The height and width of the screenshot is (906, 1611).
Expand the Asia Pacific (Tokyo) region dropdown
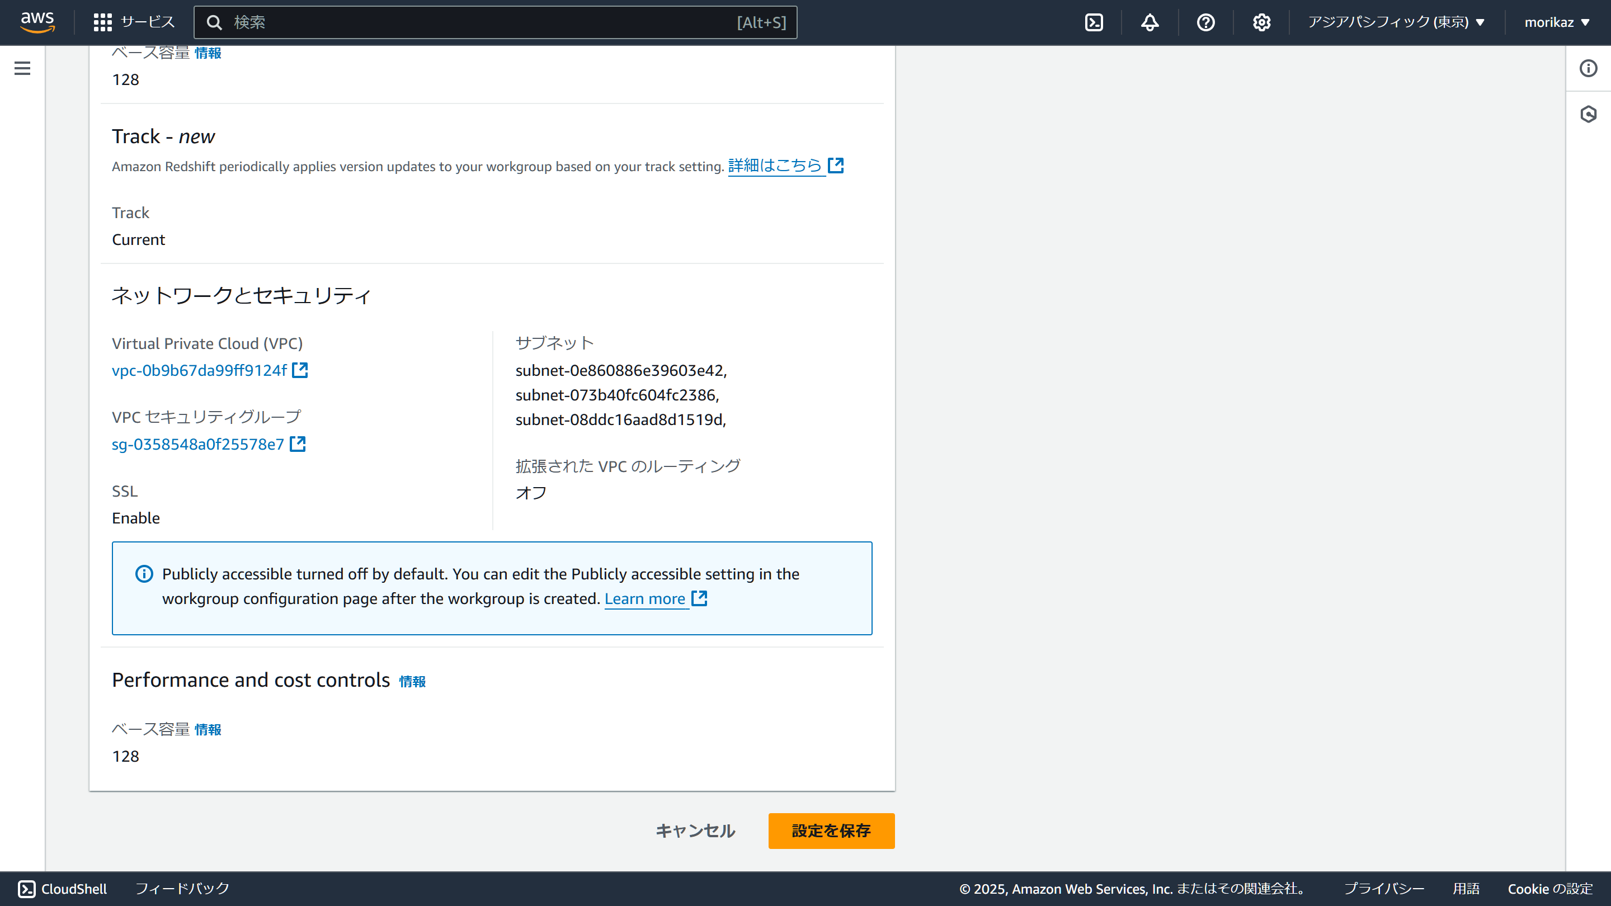1396,22
